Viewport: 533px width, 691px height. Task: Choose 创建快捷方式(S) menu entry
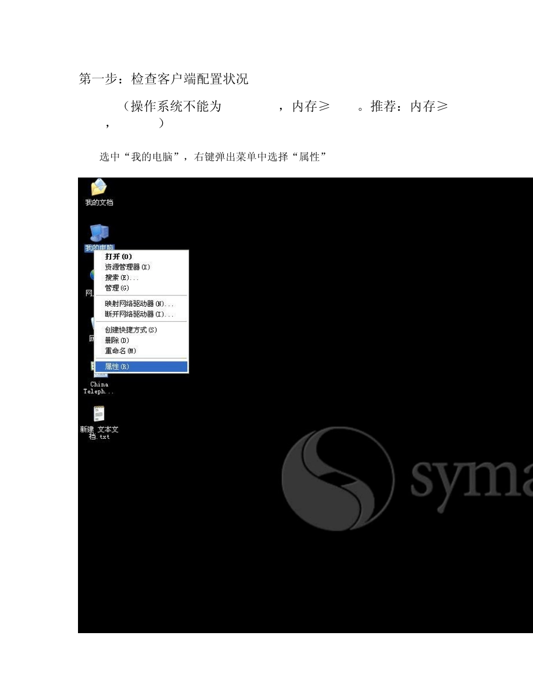[141, 330]
